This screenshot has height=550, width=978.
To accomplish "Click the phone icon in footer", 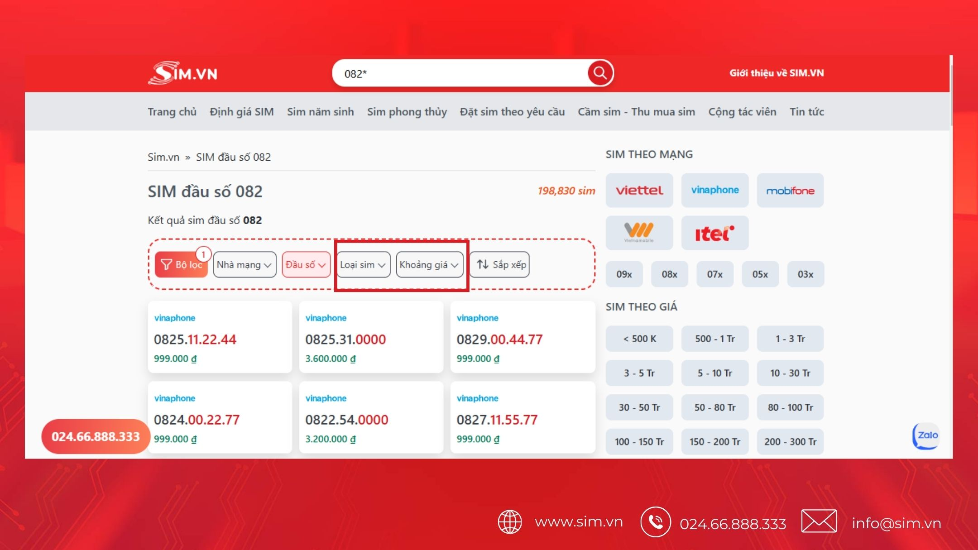I will [655, 522].
